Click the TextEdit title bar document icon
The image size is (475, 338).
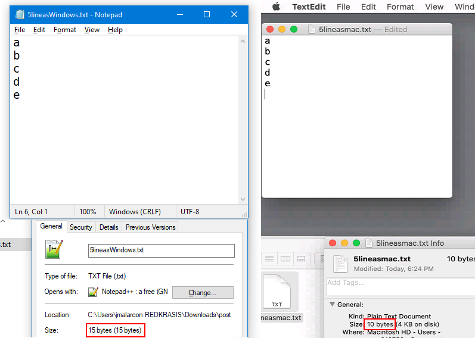312,29
